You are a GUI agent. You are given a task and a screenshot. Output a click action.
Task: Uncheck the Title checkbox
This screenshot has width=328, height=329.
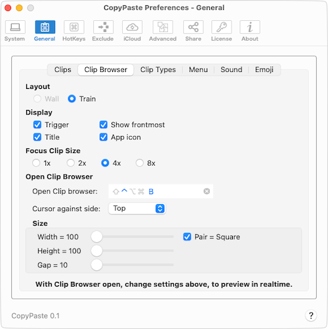37,137
